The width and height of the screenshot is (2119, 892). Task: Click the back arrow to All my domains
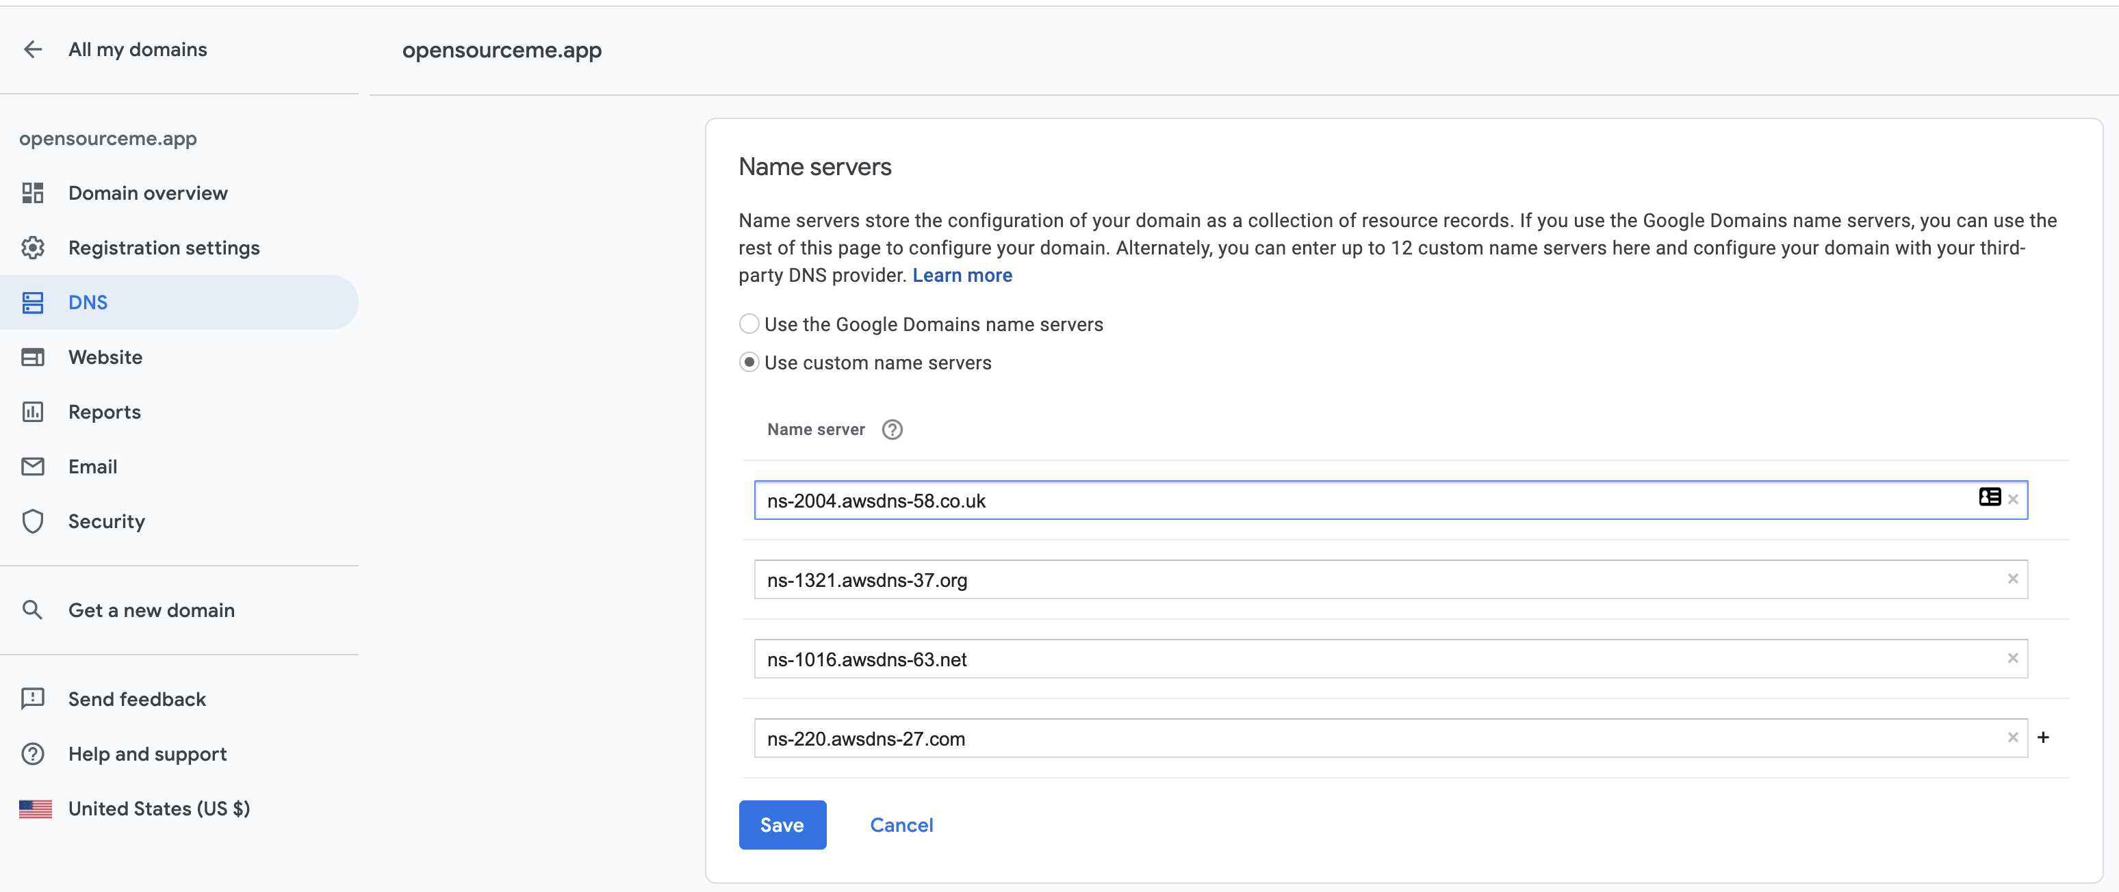pos(33,49)
